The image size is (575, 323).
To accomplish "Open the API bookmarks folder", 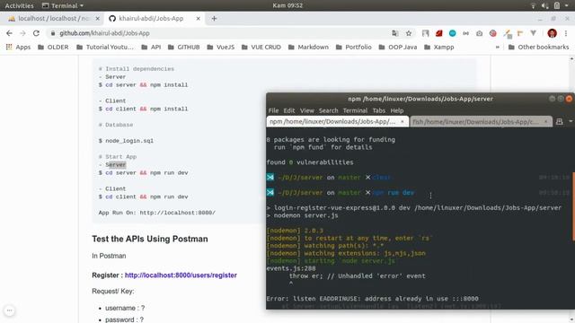I will [151, 48].
